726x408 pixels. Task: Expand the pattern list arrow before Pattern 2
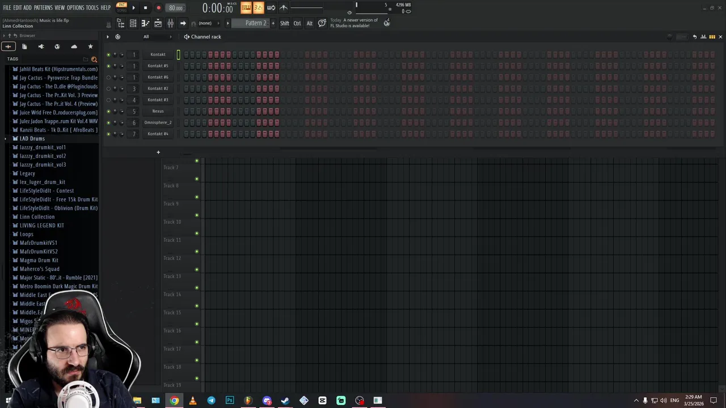point(228,23)
